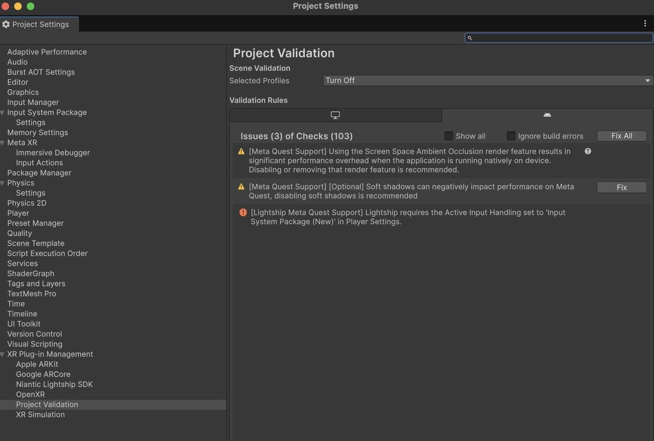This screenshot has width=654, height=441.
Task: Open TextMesh Pro settings
Action: (32, 294)
